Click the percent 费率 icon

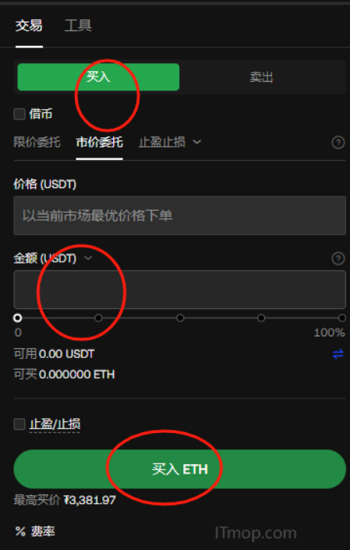click(20, 531)
